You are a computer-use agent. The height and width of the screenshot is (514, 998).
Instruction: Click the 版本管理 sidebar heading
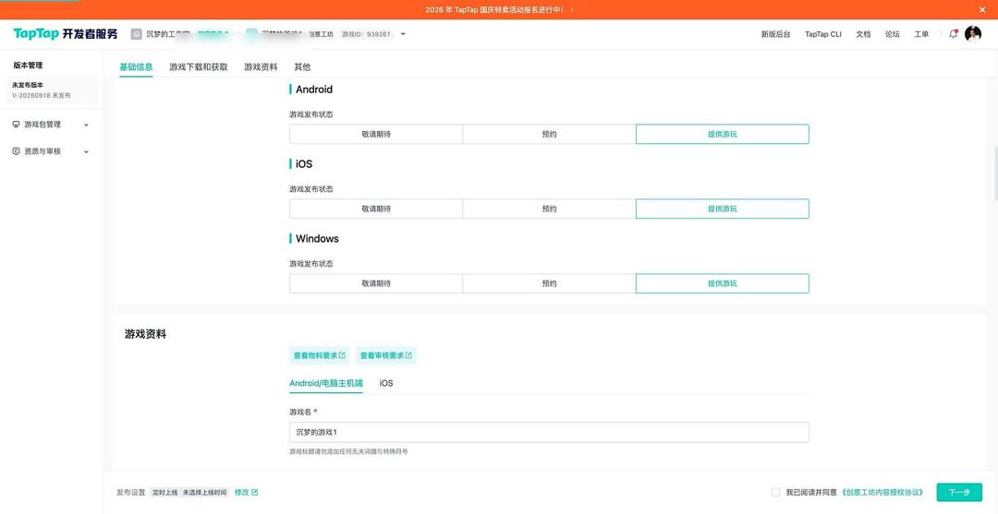click(28, 66)
